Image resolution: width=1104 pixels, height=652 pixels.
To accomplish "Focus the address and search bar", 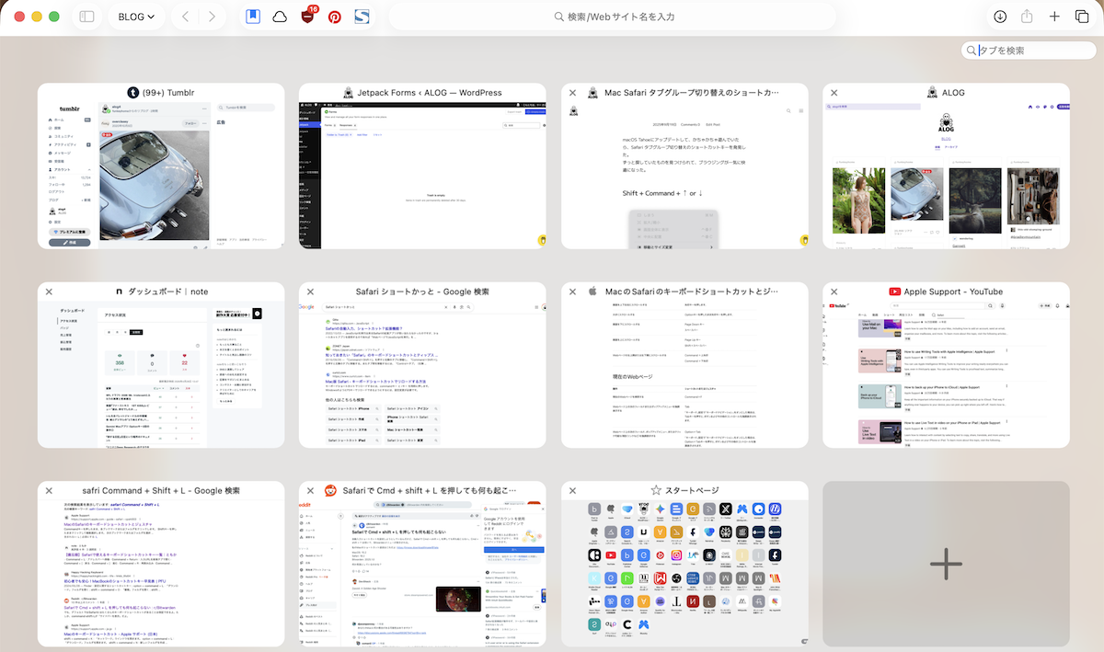I will (612, 17).
